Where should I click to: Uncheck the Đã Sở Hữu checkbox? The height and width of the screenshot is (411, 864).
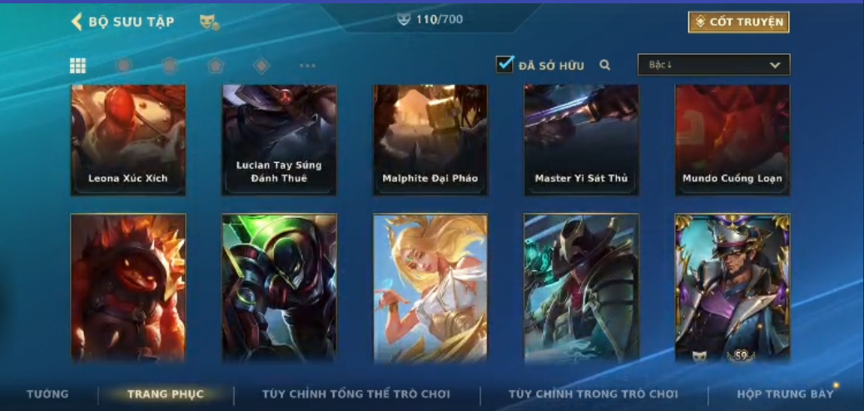(504, 64)
